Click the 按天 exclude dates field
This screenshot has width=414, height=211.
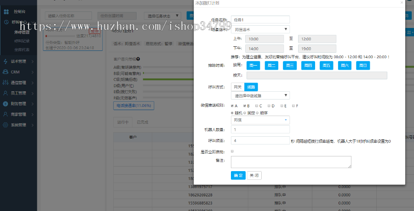coord(317,75)
